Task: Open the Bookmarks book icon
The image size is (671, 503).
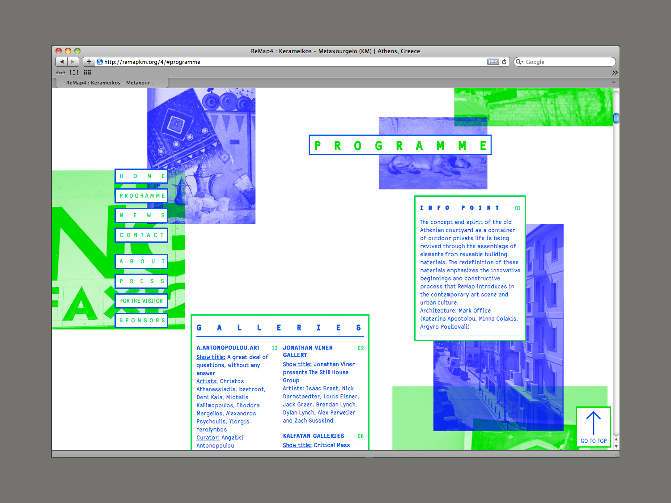Action: (x=74, y=72)
